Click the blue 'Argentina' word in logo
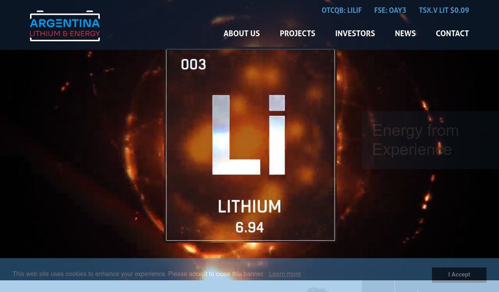The image size is (499, 292). [x=65, y=23]
